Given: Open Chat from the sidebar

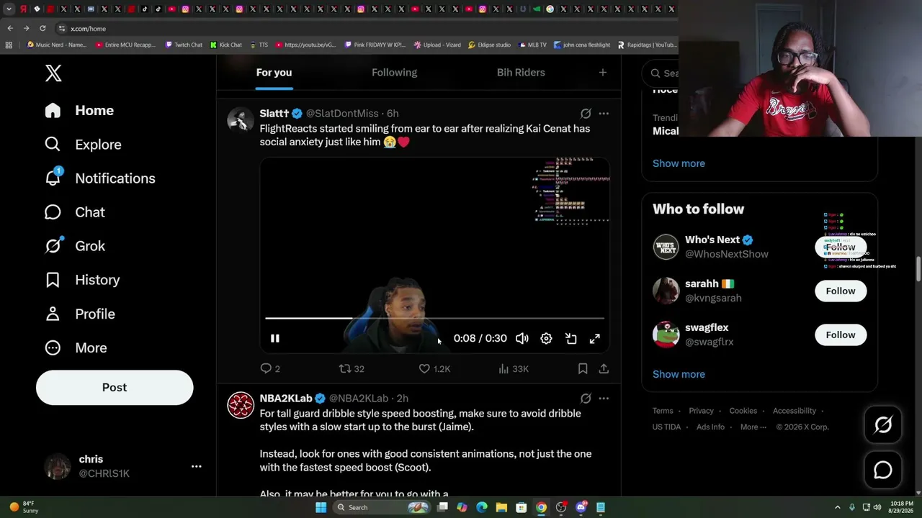Looking at the screenshot, I should coord(74,212).
